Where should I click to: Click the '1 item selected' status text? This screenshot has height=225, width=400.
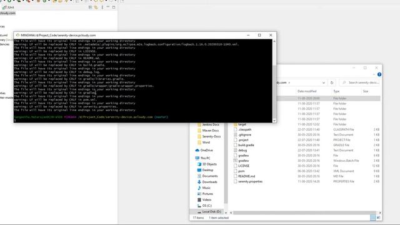(x=219, y=218)
